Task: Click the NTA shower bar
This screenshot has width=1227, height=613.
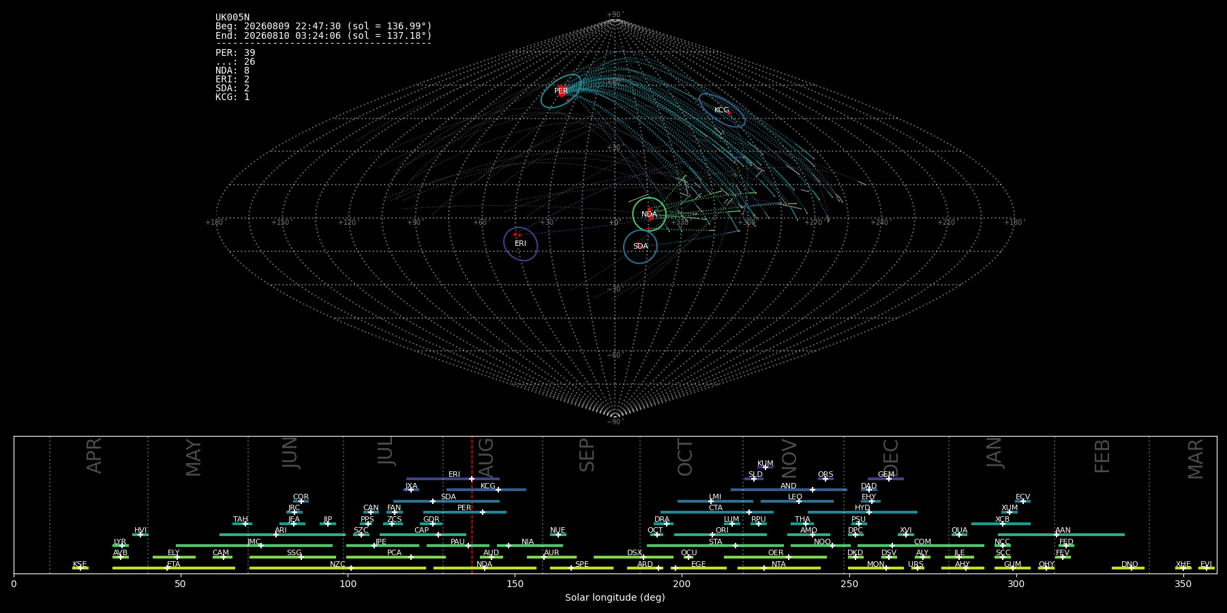Action: 779,568
